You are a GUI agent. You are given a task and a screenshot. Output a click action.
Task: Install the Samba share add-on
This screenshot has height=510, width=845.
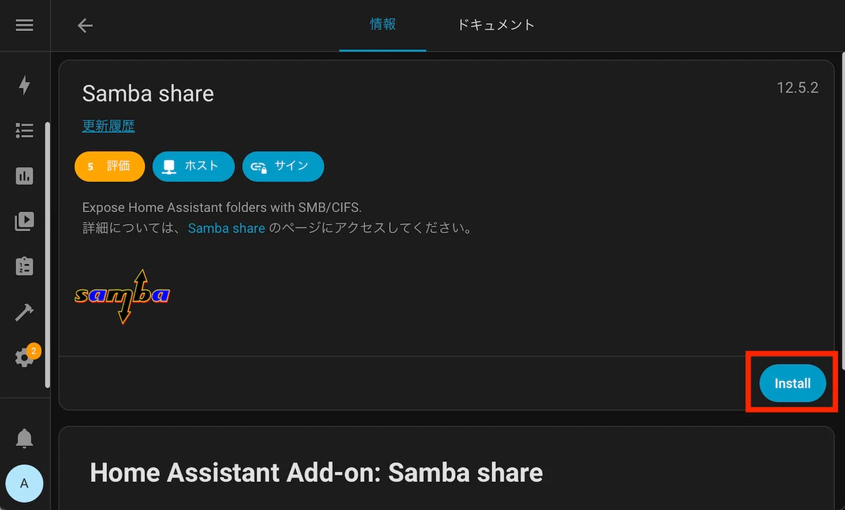[x=793, y=384]
